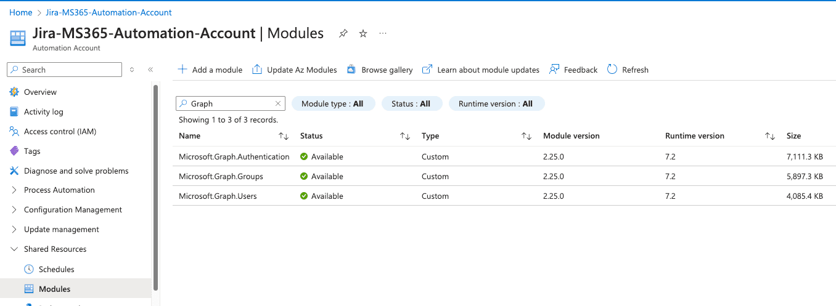Click the purple Tags icon
Screen dimensions: 836x306
coord(14,151)
